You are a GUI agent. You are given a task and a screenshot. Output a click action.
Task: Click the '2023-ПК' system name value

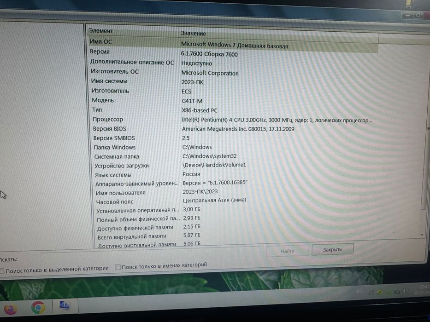193,82
